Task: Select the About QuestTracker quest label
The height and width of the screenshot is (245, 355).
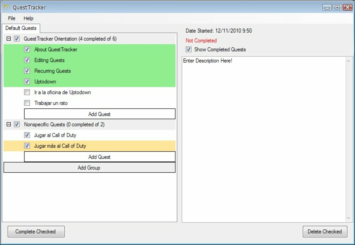Action: 56,49
